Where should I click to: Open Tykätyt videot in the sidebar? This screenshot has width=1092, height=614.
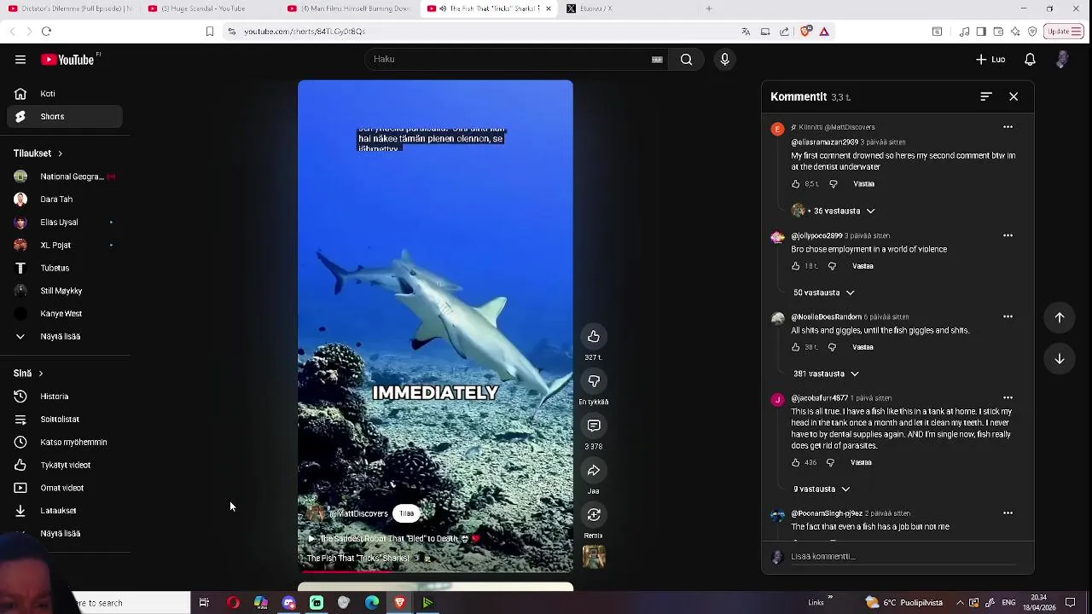[x=65, y=466]
